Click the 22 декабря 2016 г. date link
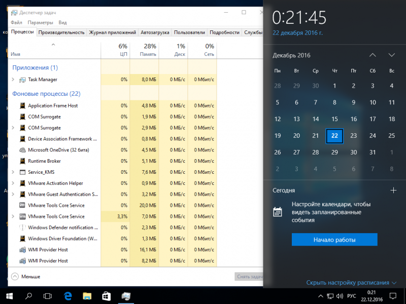The height and width of the screenshot is (304, 406). tap(297, 33)
